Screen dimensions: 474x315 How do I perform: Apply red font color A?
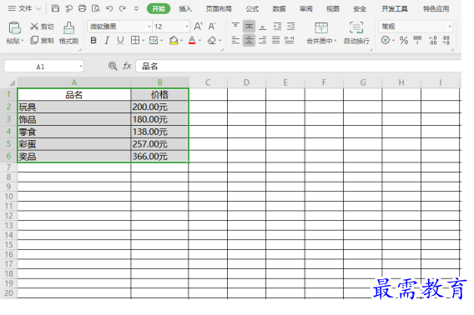pyautogui.click(x=192, y=40)
